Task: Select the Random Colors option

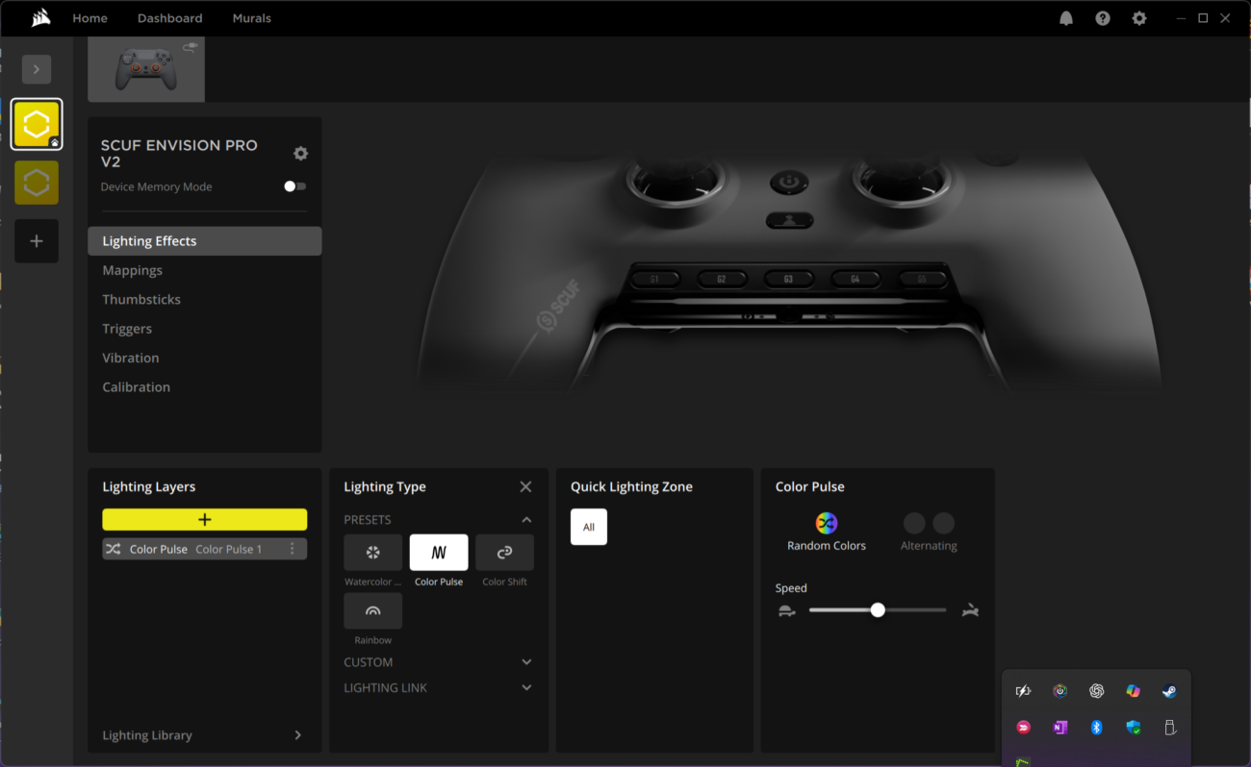Action: [827, 532]
